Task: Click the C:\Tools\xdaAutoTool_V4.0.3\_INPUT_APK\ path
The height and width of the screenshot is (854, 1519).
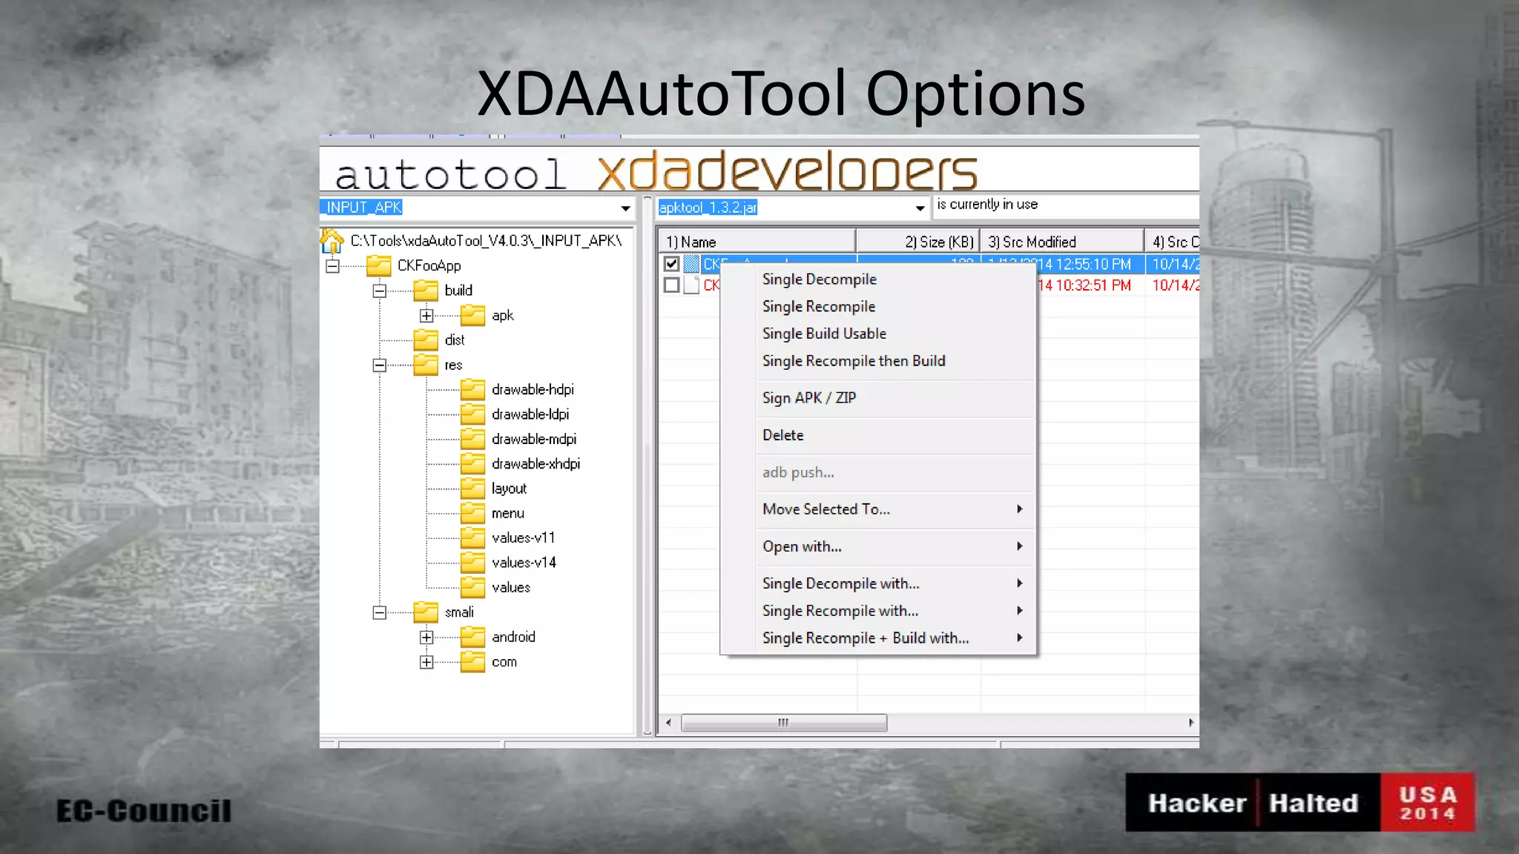Action: click(x=486, y=241)
